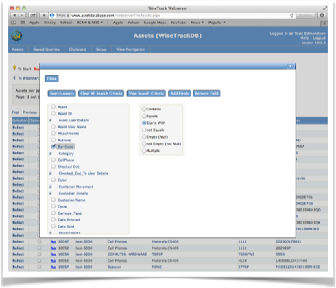This screenshot has width=336, height=288.
Task: Expand the Container Movement node
Action: click(x=50, y=187)
